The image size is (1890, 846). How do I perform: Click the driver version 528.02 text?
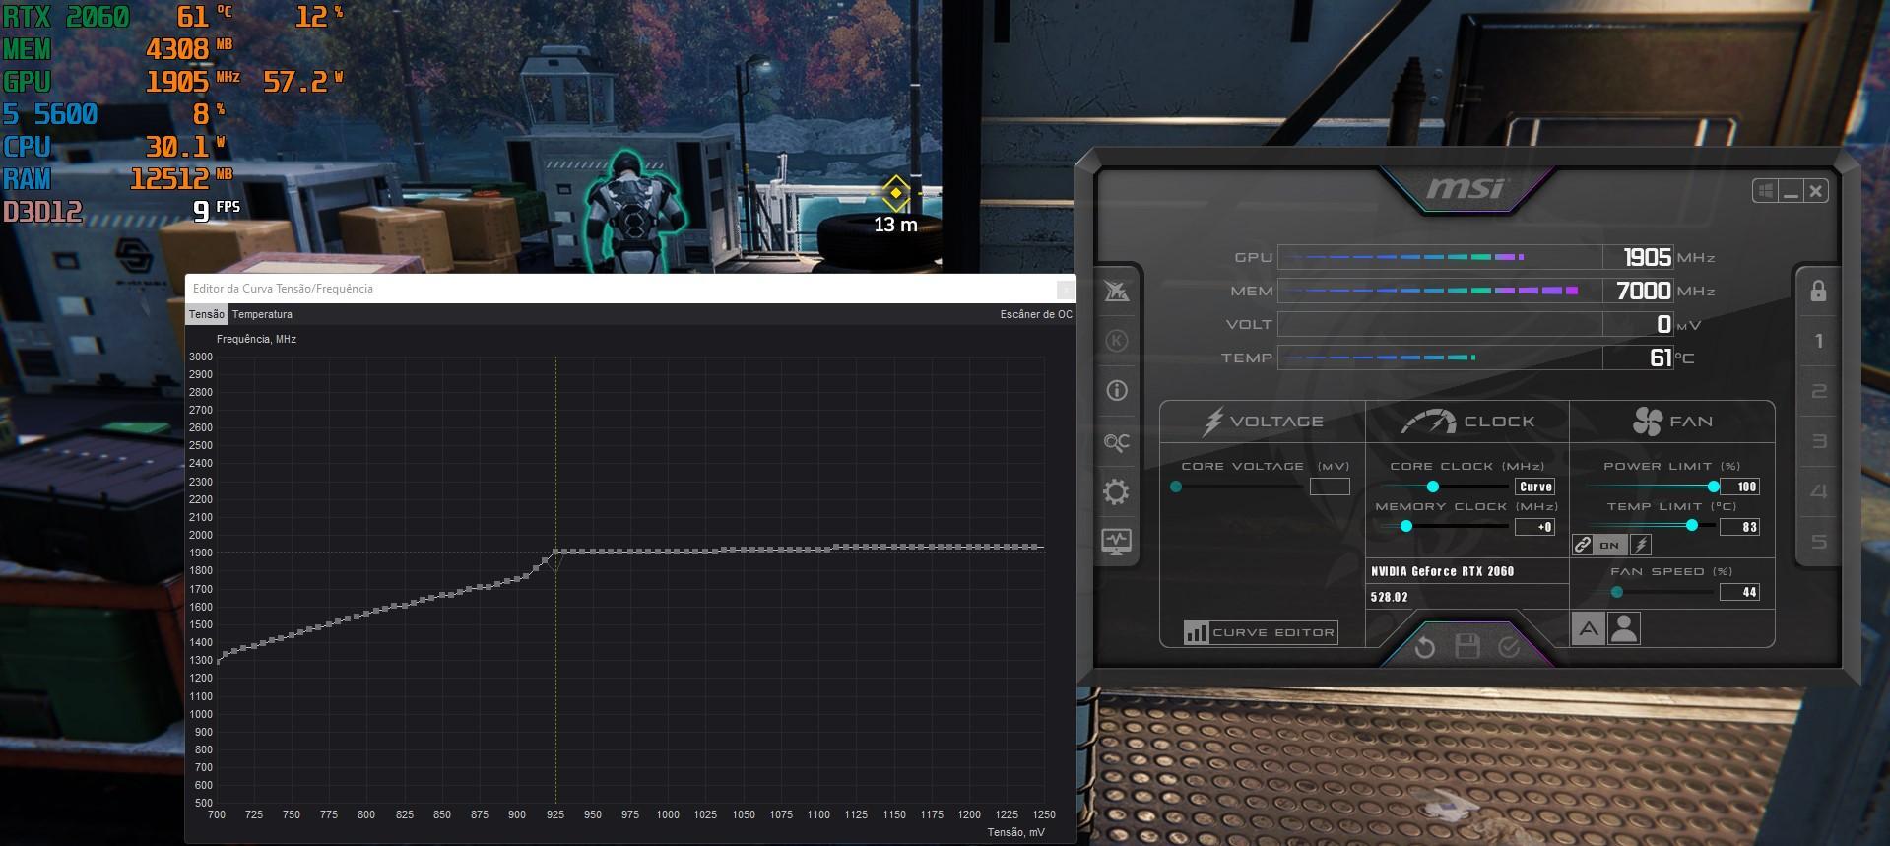1389,597
